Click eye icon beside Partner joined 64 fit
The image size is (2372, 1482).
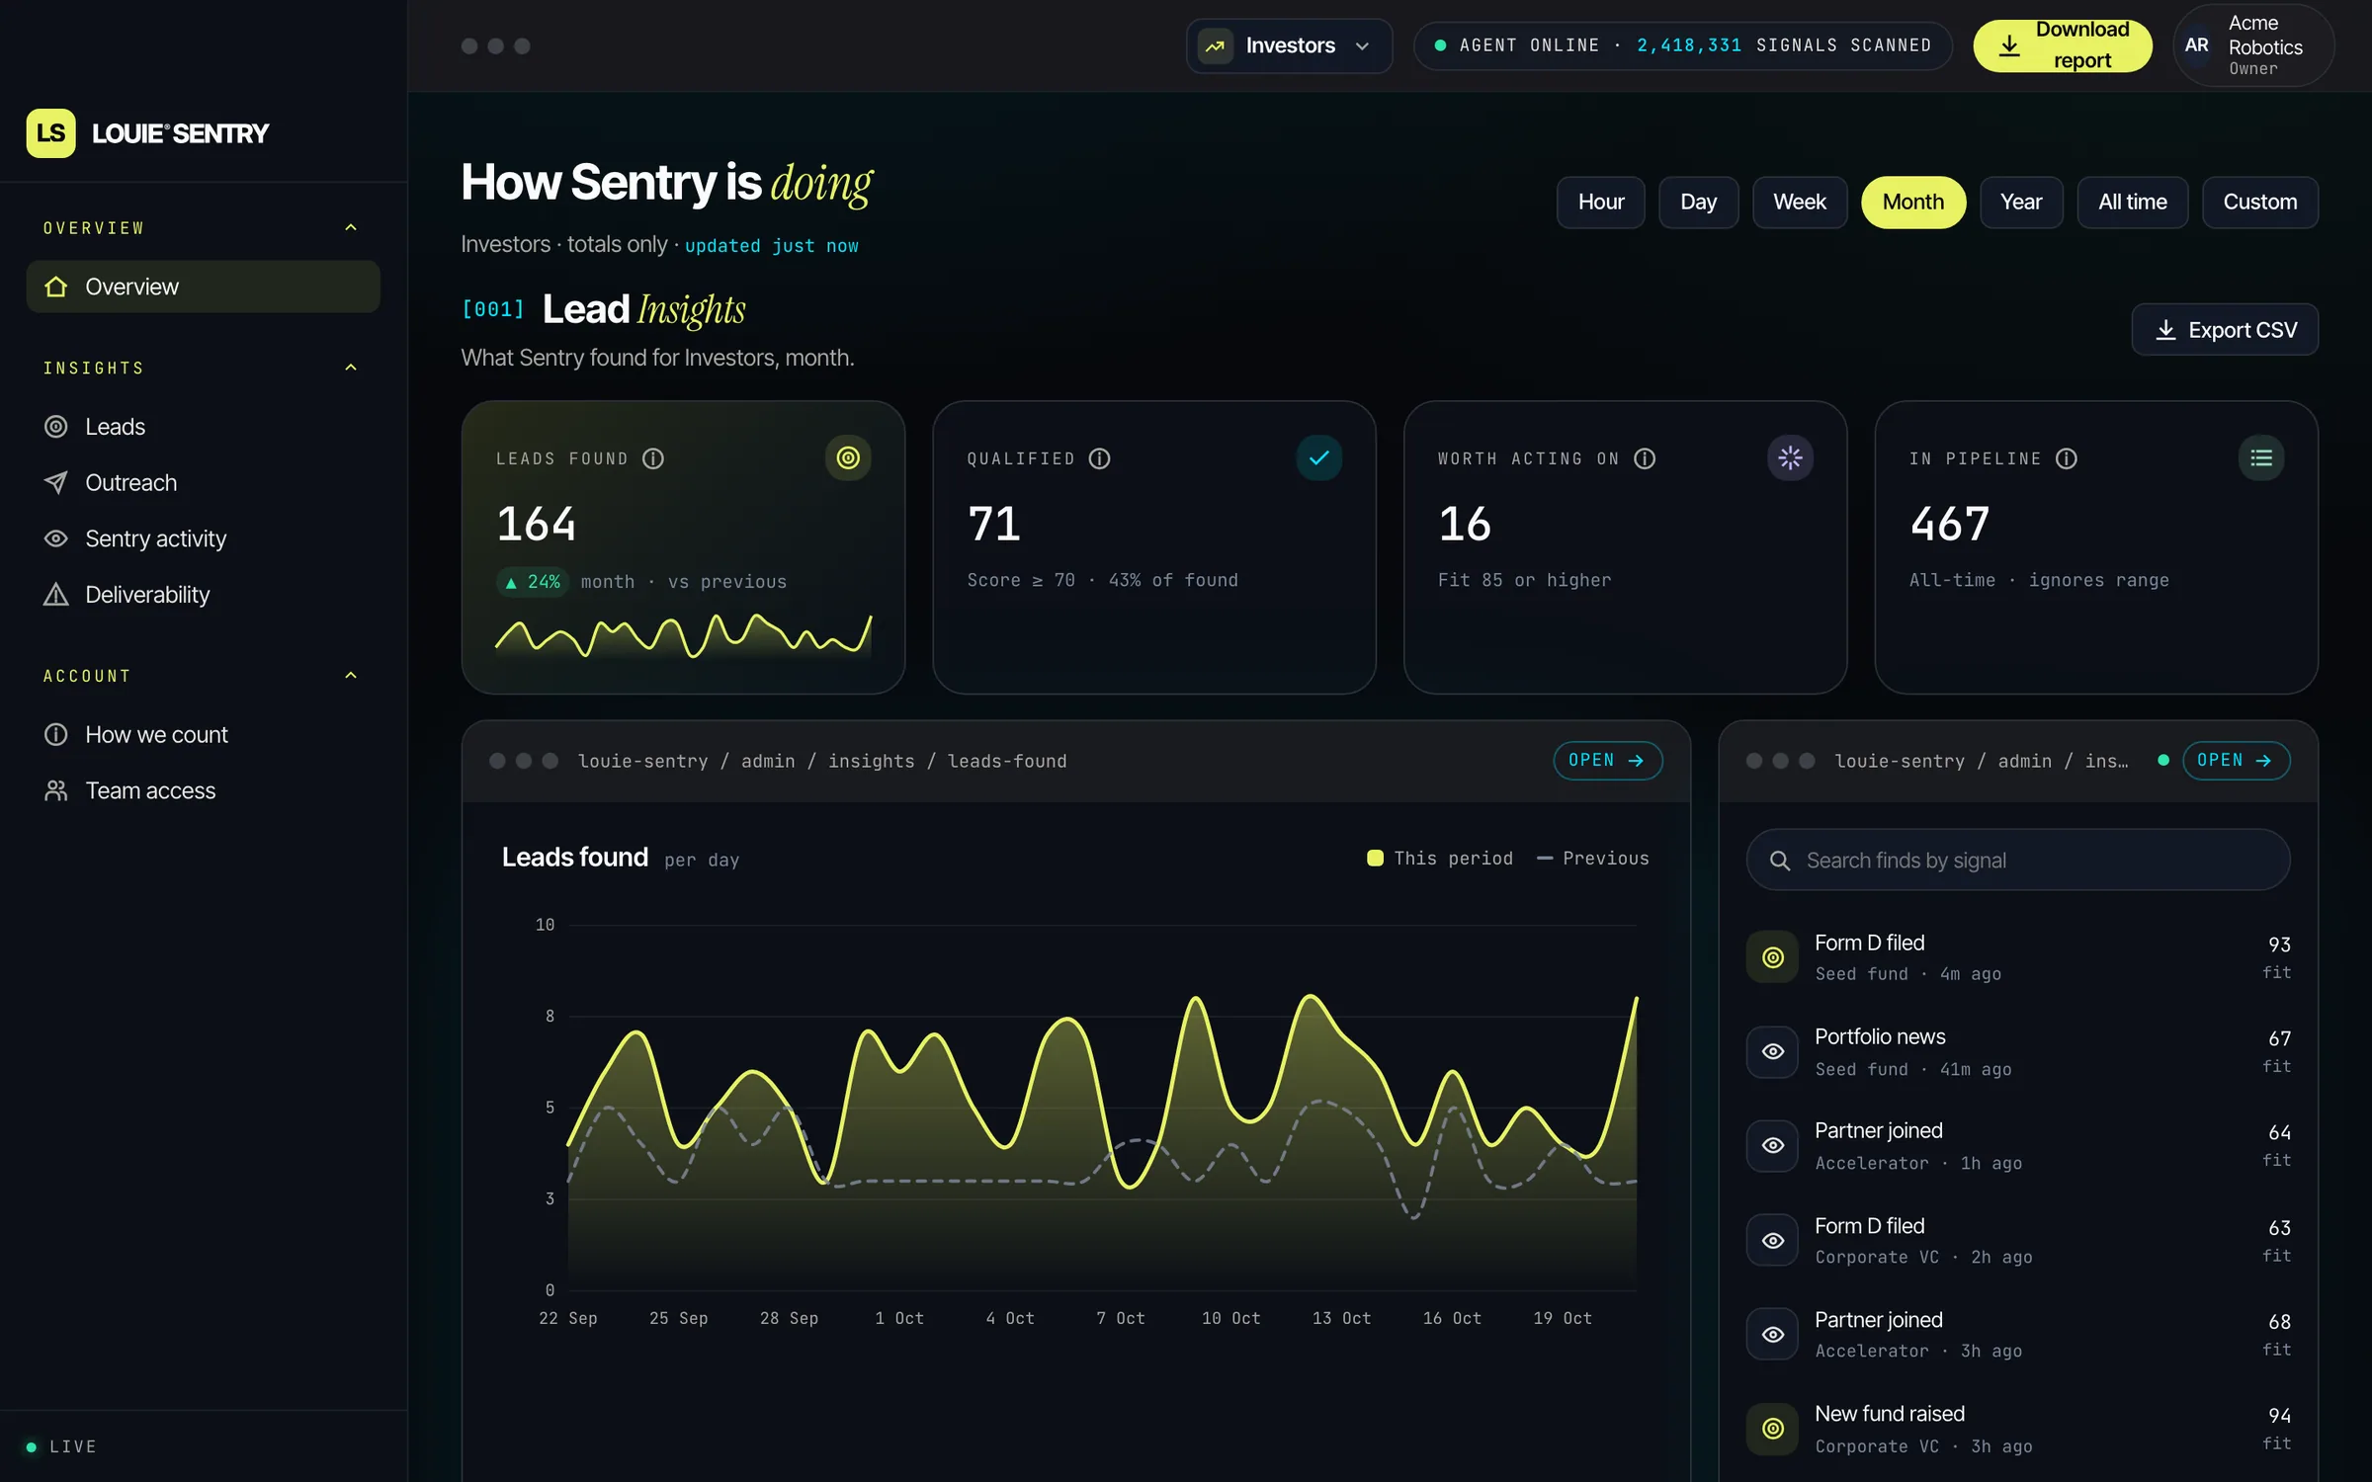pos(1773,1146)
